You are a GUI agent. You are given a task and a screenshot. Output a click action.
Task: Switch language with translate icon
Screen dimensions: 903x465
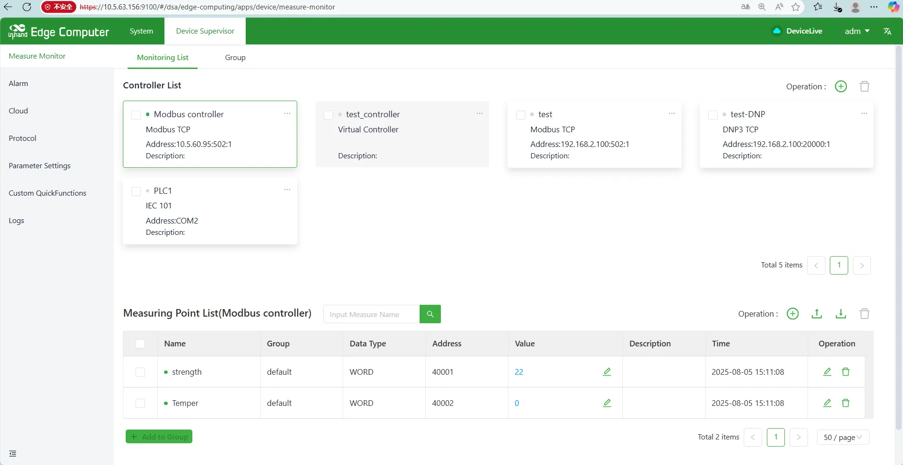click(x=887, y=31)
